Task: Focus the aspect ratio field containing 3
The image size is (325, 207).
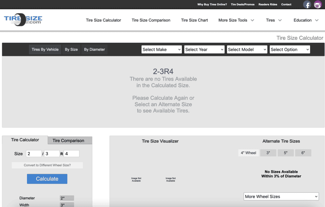Action: click(x=52, y=154)
